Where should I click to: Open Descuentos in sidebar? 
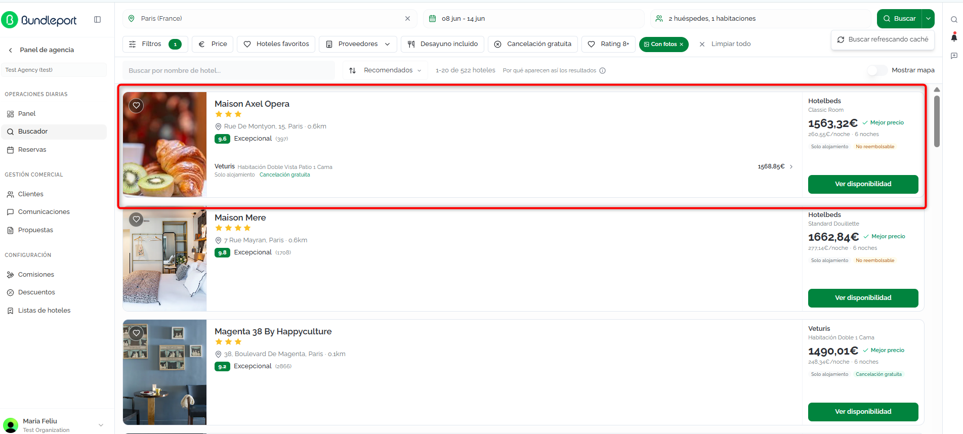[x=54, y=292]
